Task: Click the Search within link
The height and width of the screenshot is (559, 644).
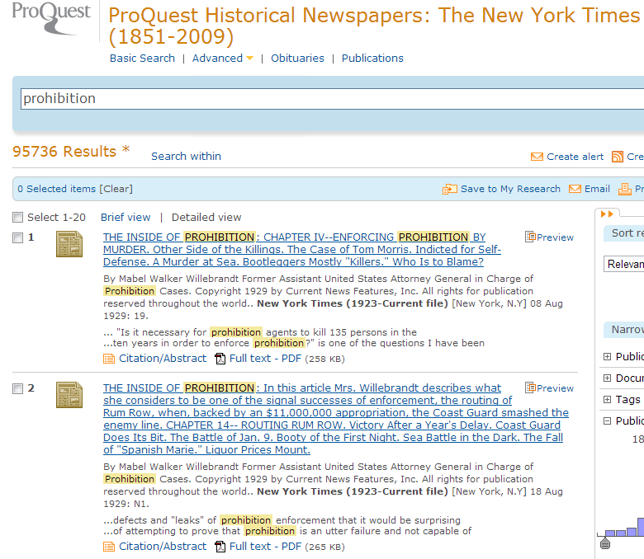Action: coord(186,157)
